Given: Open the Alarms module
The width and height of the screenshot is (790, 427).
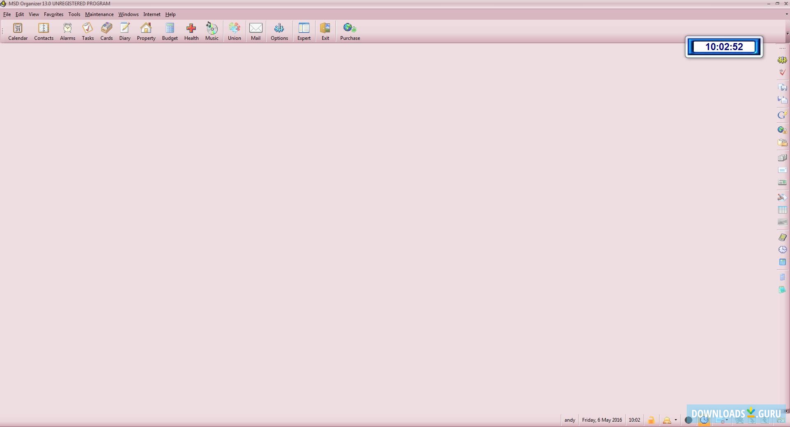Looking at the screenshot, I should tap(67, 32).
